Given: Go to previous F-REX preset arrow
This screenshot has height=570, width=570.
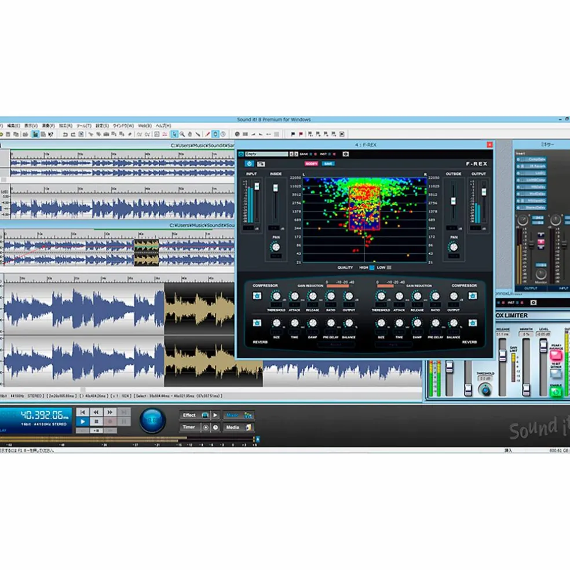Looking at the screenshot, I should 291,154.
